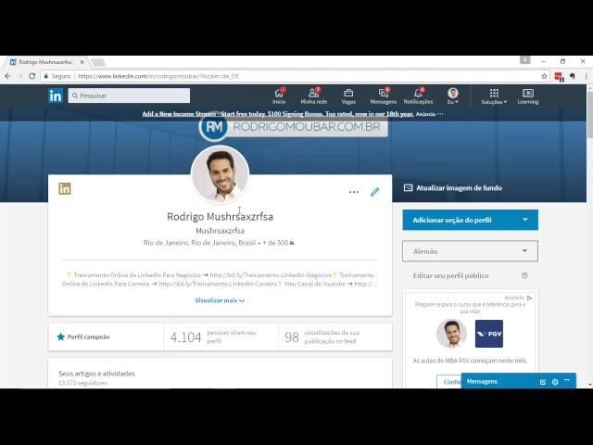This screenshot has height=445, width=593.
Task: Click the Add a New Income Stream ad link
Action: (278, 114)
